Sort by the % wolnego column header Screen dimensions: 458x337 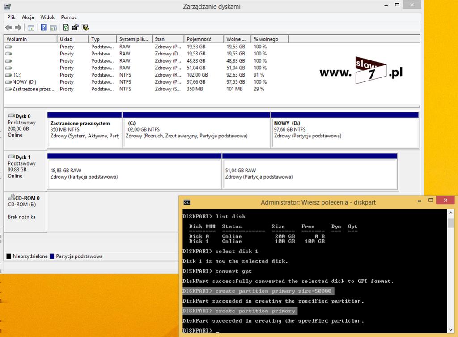[270, 39]
